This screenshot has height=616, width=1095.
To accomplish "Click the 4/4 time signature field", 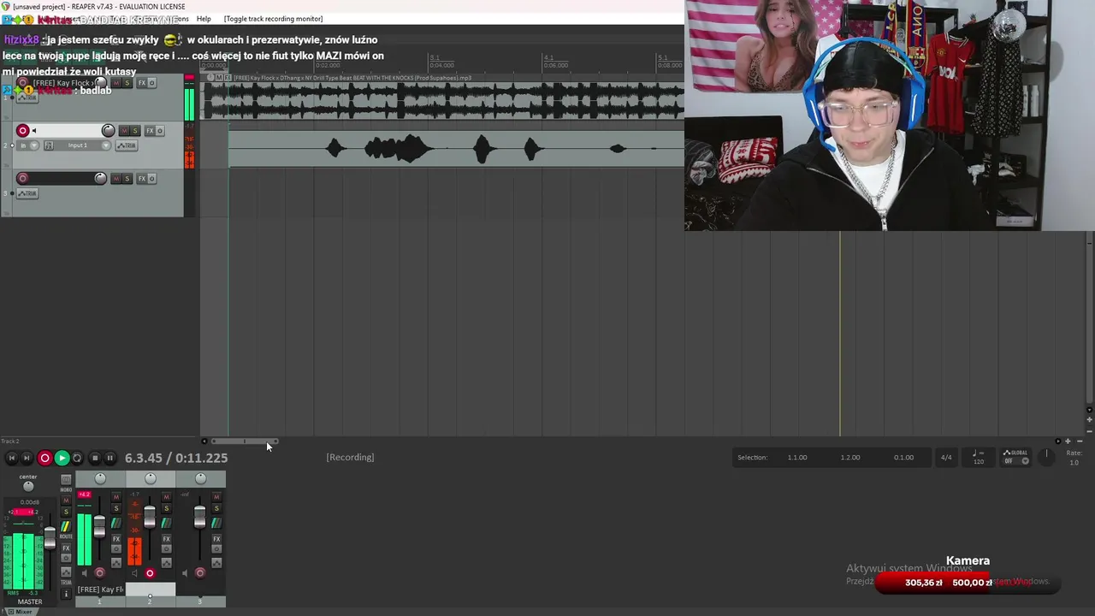I will coord(946,457).
